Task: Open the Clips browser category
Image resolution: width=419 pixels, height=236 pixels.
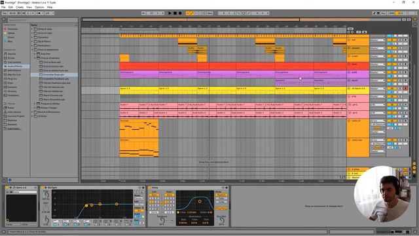Action: (x=10, y=83)
